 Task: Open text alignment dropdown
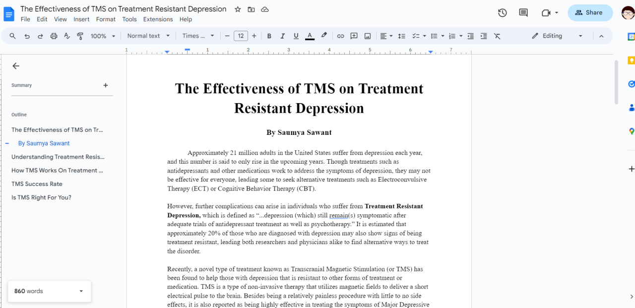[386, 36]
